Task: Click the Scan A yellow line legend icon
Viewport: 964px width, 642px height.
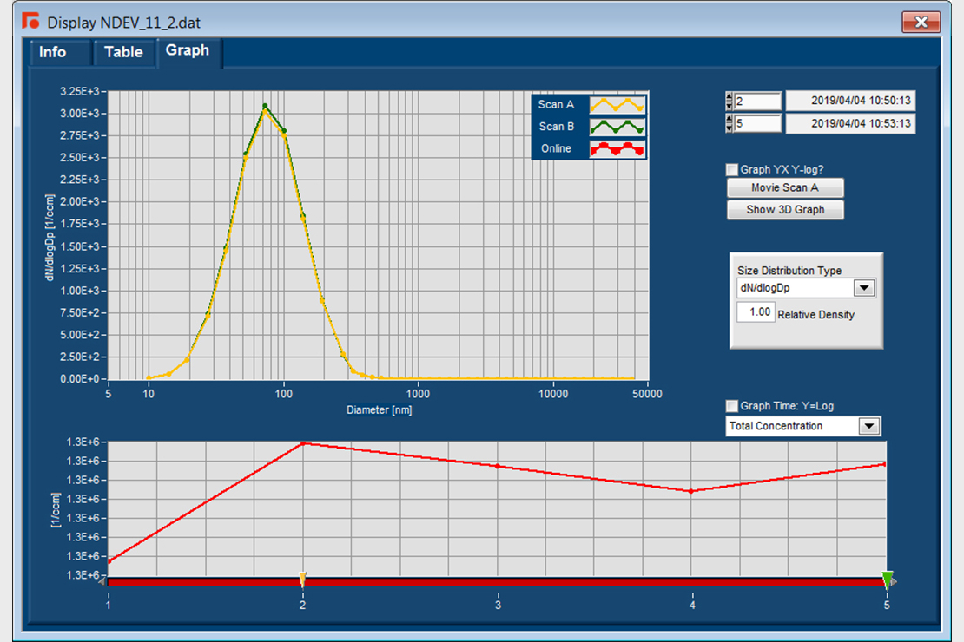Action: tap(617, 105)
